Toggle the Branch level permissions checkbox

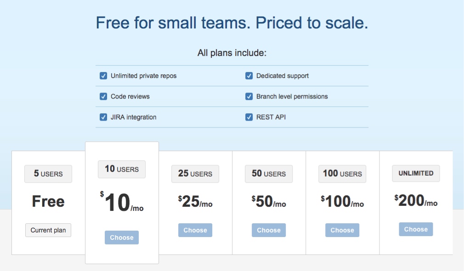point(249,97)
